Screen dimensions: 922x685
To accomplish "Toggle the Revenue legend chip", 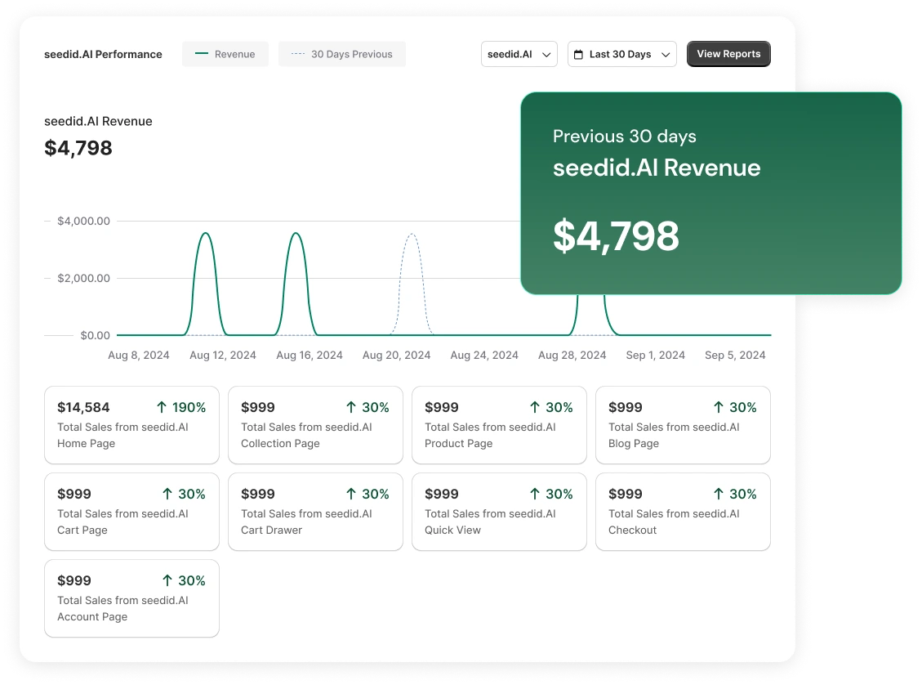I will point(225,54).
